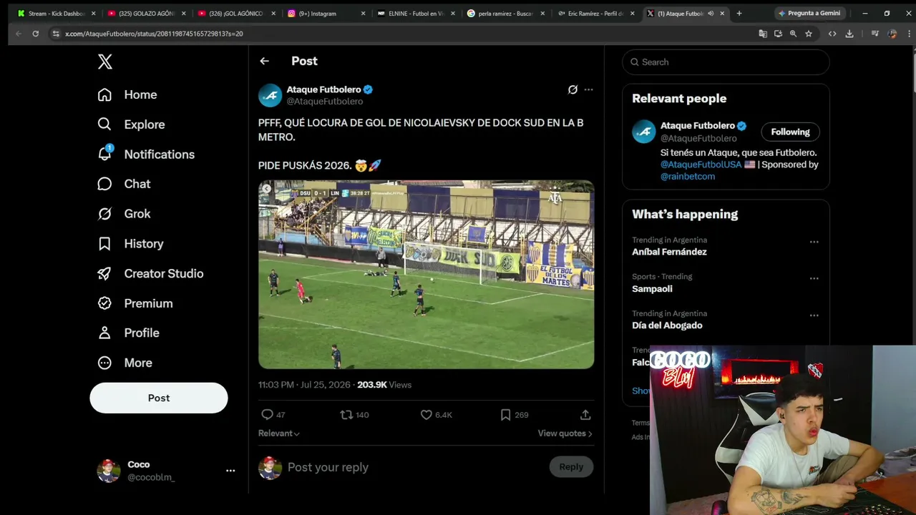Open the Premium verified-badge icon
The image size is (916, 515).
[x=104, y=303]
